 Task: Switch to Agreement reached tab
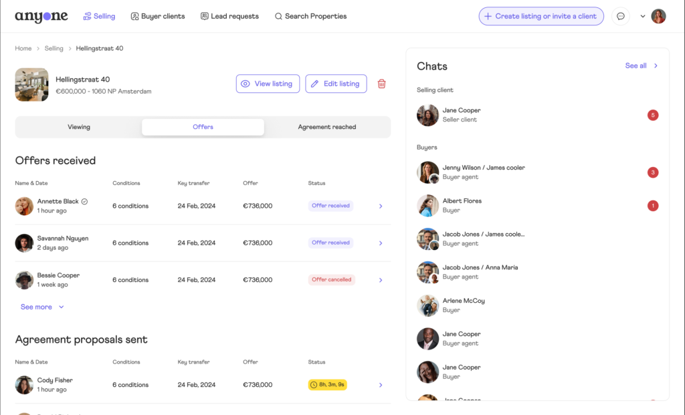point(327,127)
